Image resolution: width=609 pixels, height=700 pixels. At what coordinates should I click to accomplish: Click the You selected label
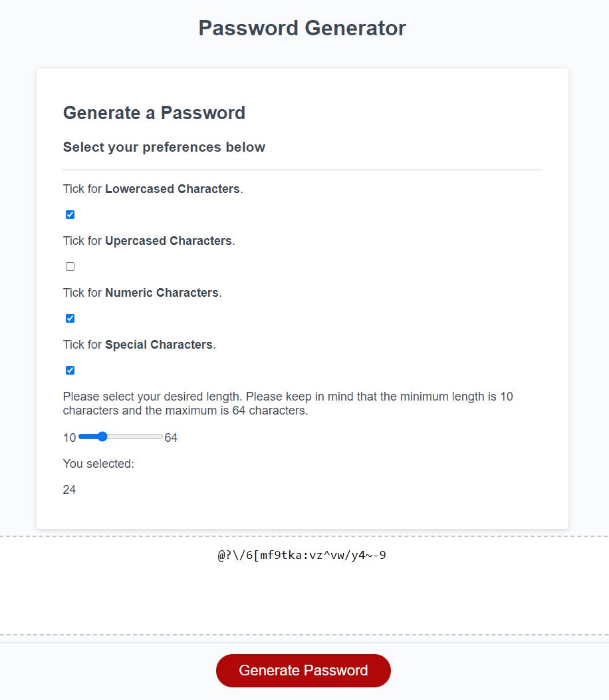point(98,463)
